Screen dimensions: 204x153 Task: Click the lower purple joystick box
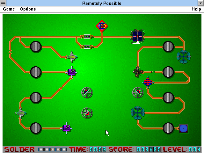pos(67,128)
